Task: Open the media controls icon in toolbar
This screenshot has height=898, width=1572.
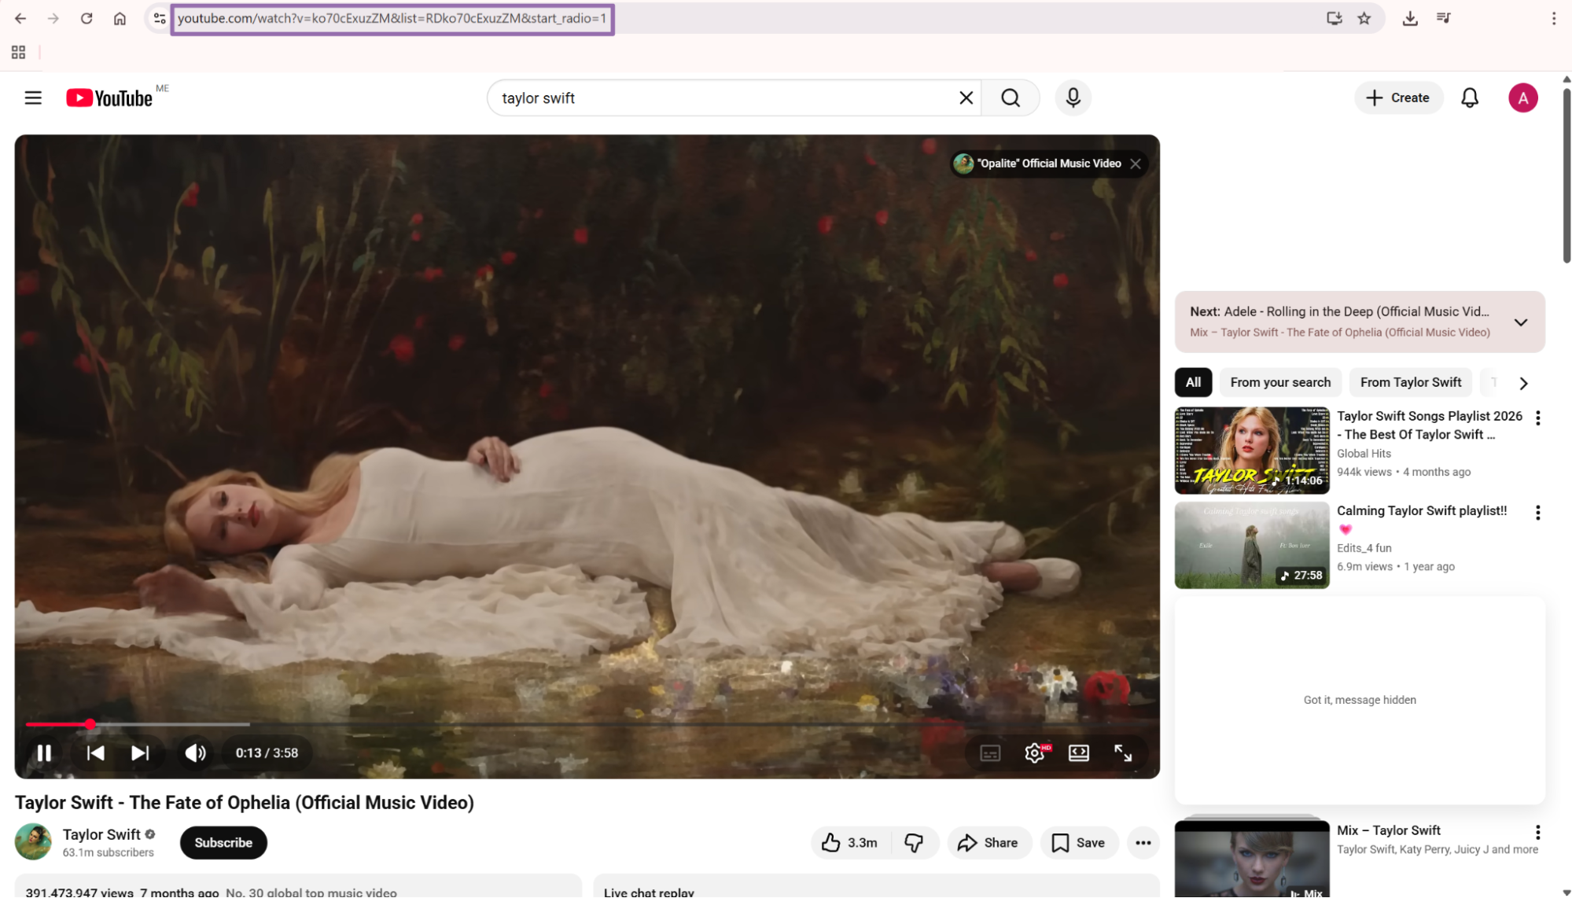Action: [1443, 18]
